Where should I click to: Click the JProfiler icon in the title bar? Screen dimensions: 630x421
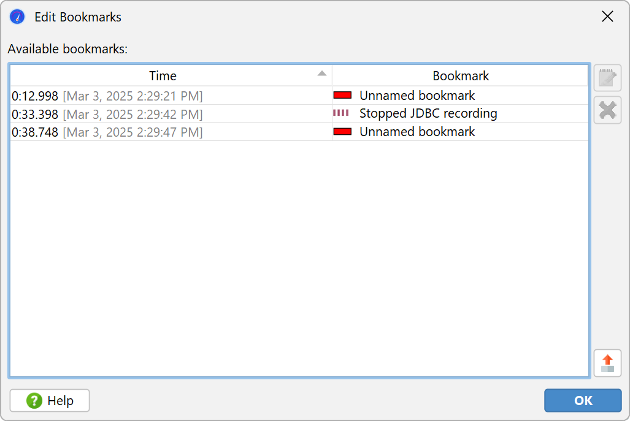pos(17,17)
